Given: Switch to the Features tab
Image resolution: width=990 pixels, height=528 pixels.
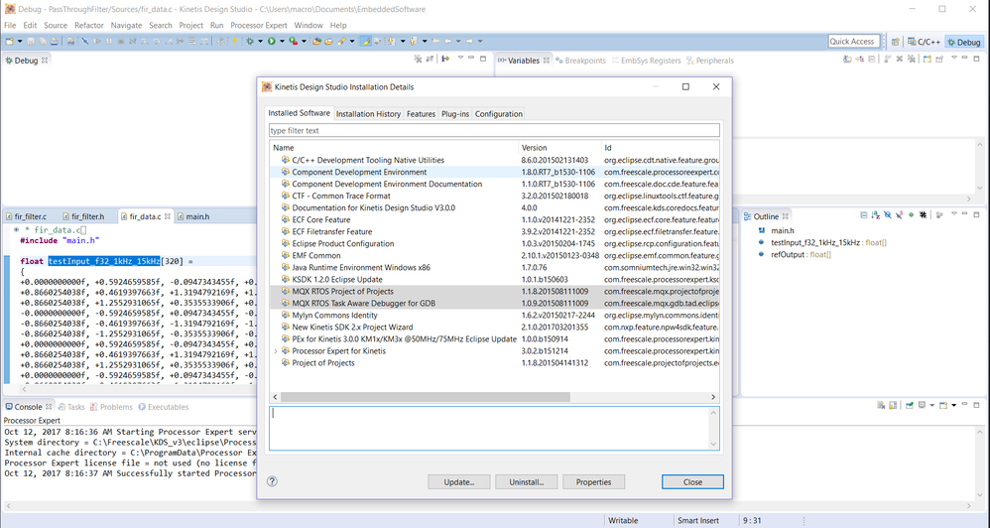Looking at the screenshot, I should [421, 114].
